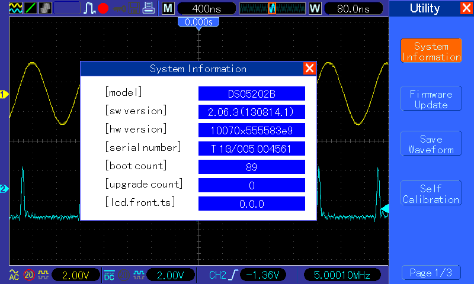Click the hw version value 10070x555583e9
This screenshot has height=284, width=474.
(251, 130)
